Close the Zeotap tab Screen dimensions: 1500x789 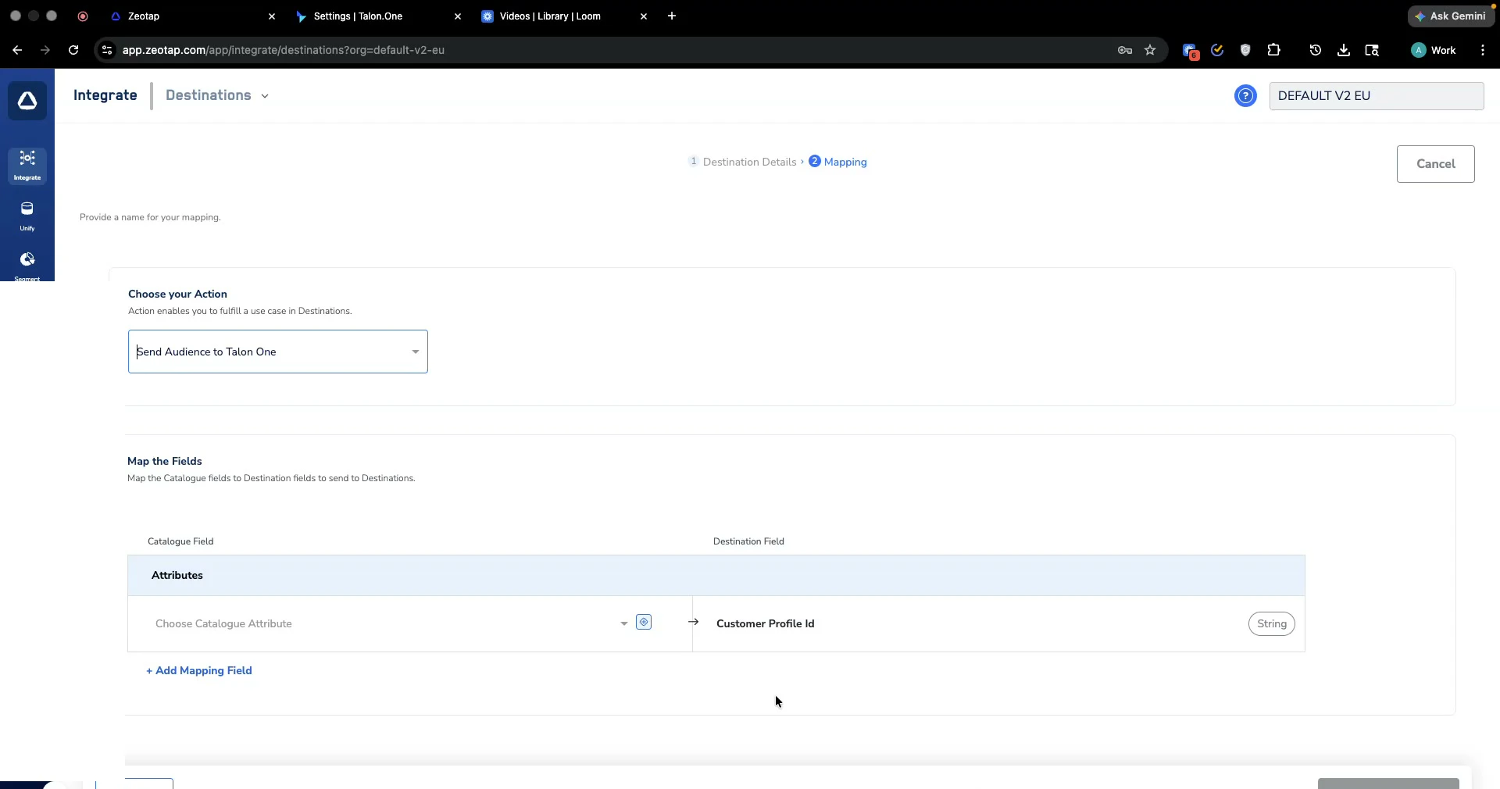(x=272, y=16)
